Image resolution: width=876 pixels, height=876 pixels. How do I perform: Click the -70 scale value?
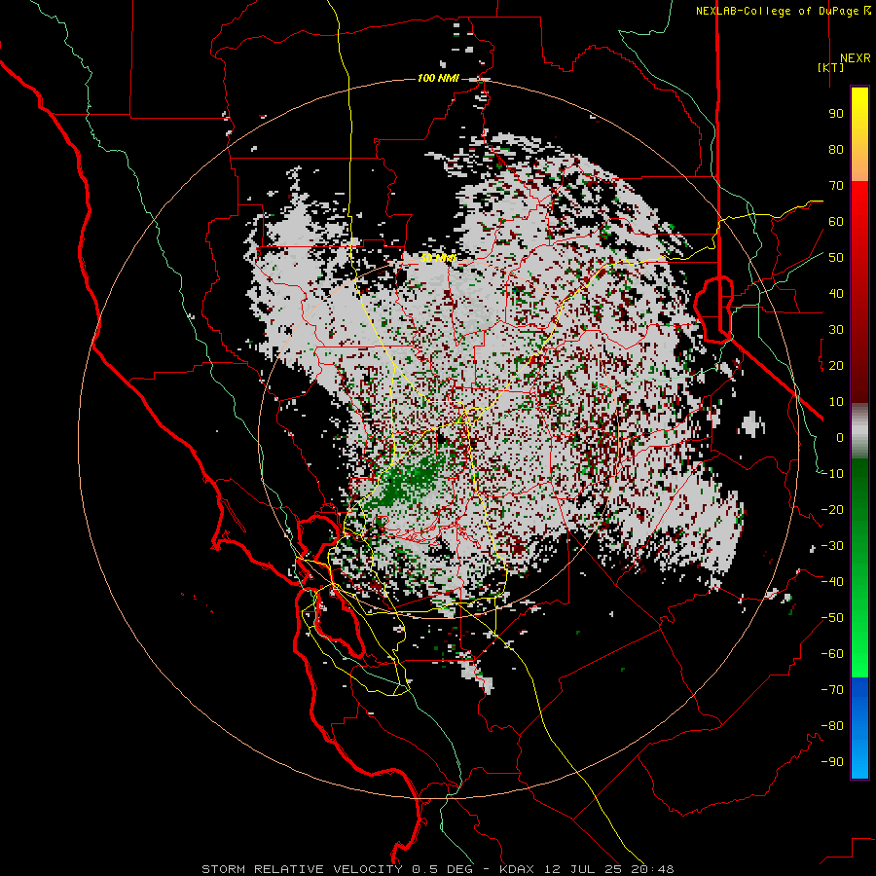click(x=832, y=690)
